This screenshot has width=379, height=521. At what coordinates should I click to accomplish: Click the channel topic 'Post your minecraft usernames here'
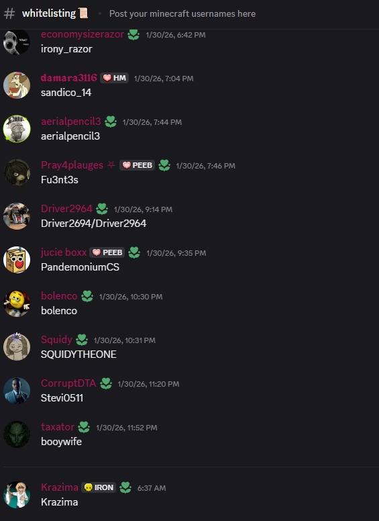pos(182,13)
